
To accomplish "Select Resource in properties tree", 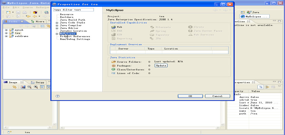I will tap(67, 15).
